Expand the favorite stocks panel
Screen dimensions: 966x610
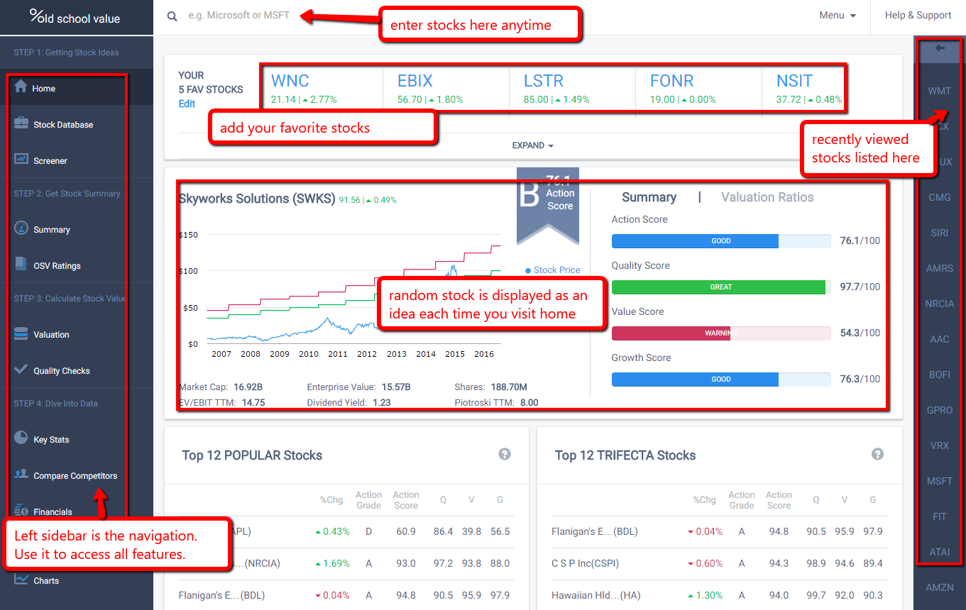533,145
